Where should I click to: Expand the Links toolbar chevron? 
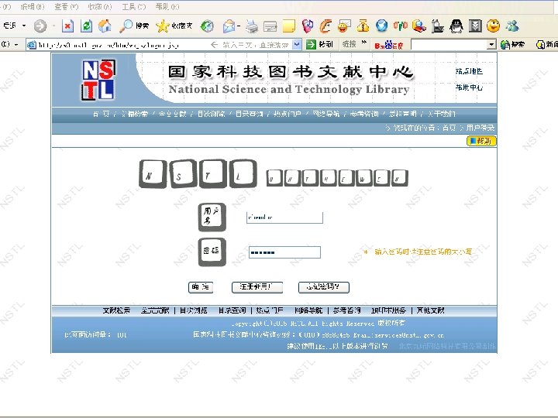pos(363,43)
